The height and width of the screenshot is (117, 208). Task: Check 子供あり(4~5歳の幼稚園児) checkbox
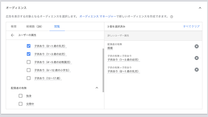tap(29, 62)
